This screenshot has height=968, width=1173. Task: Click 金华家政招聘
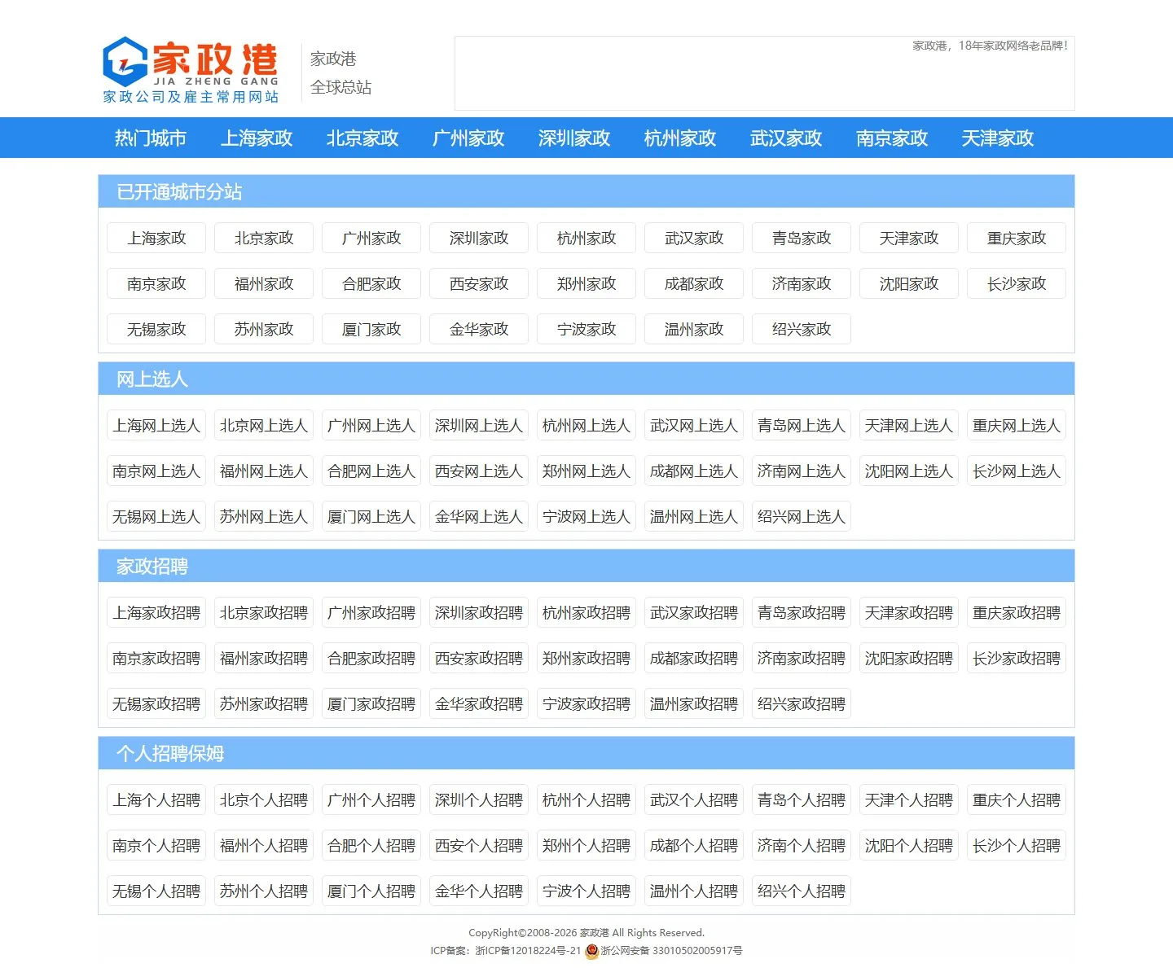pos(479,703)
